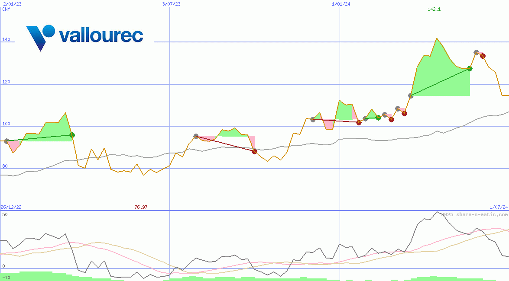Click the red marker near the last price peak
The width and height of the screenshot is (509, 281).
483,56
